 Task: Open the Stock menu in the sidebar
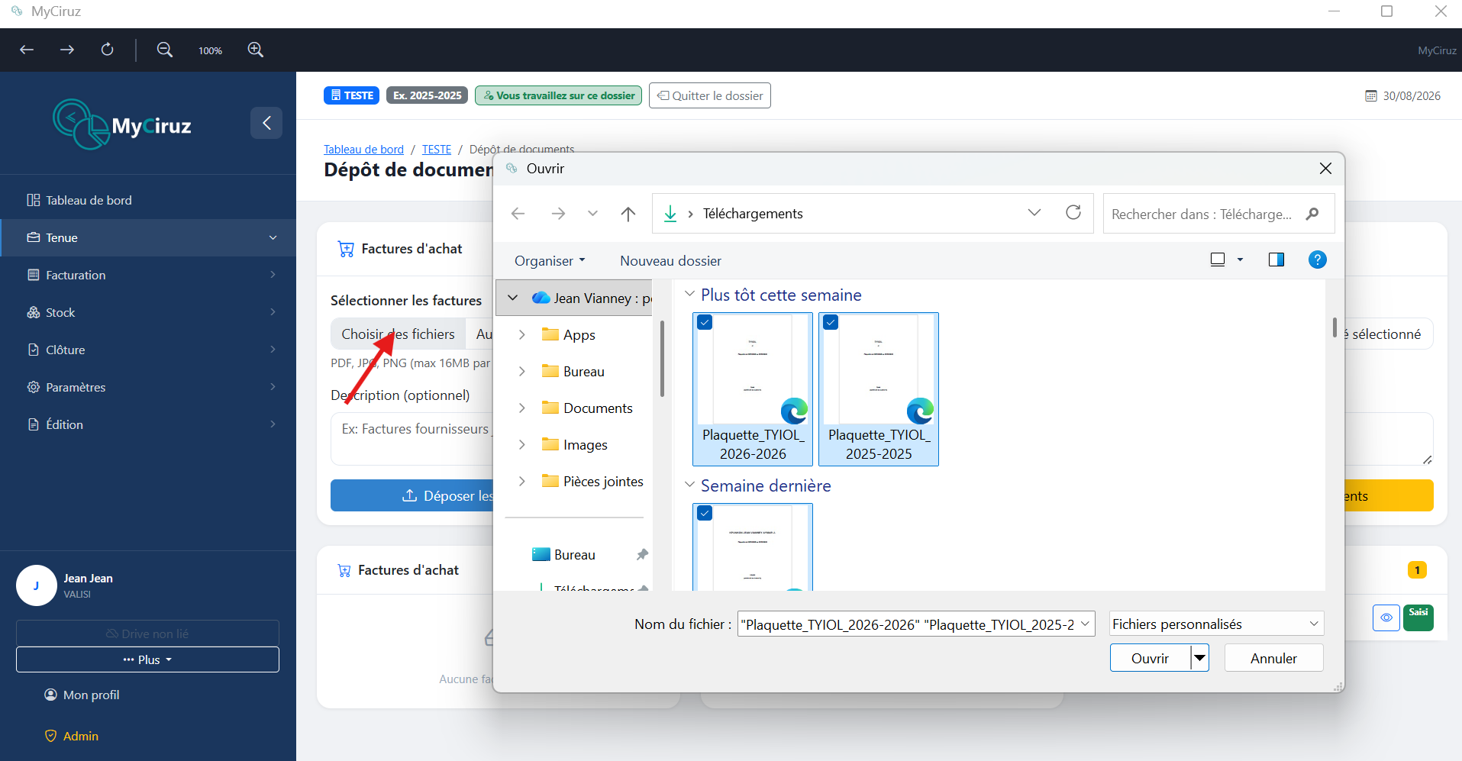tap(148, 312)
